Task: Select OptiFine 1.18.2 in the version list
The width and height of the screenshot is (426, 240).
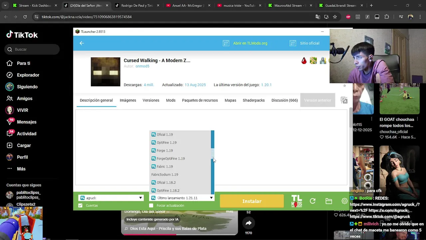Action: pos(180,190)
